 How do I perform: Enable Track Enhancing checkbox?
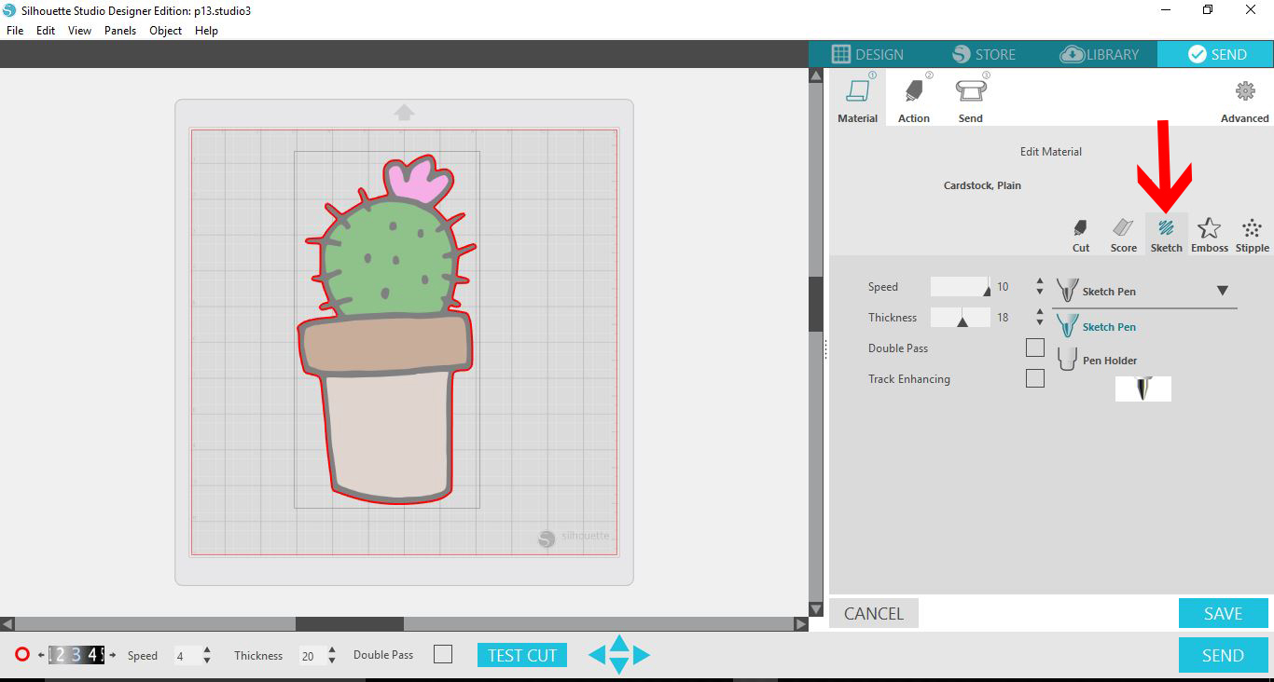coord(1034,378)
